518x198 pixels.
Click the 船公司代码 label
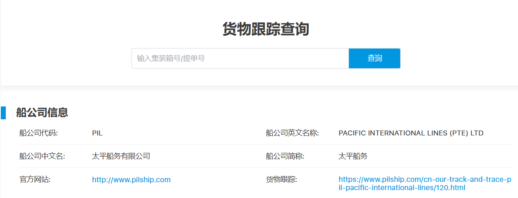pyautogui.click(x=38, y=133)
